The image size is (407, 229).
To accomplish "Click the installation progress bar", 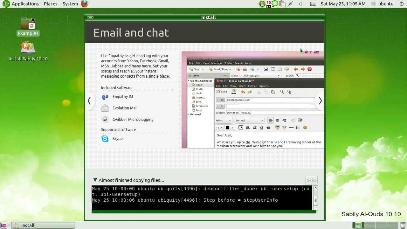I will click(204, 212).
